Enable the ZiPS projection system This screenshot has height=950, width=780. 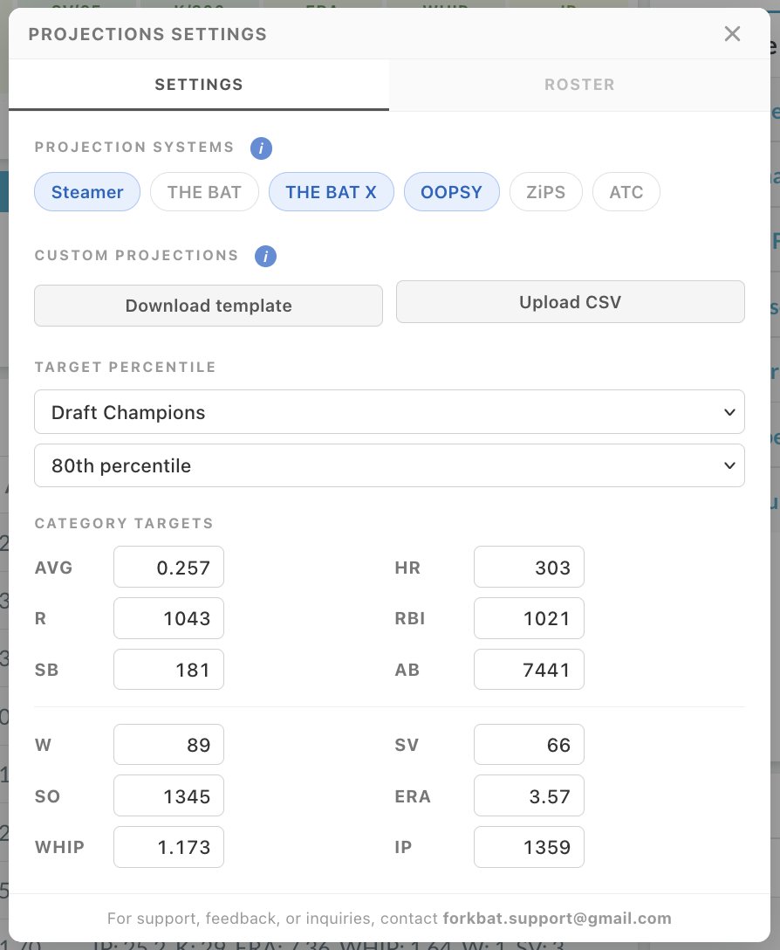[x=545, y=192]
